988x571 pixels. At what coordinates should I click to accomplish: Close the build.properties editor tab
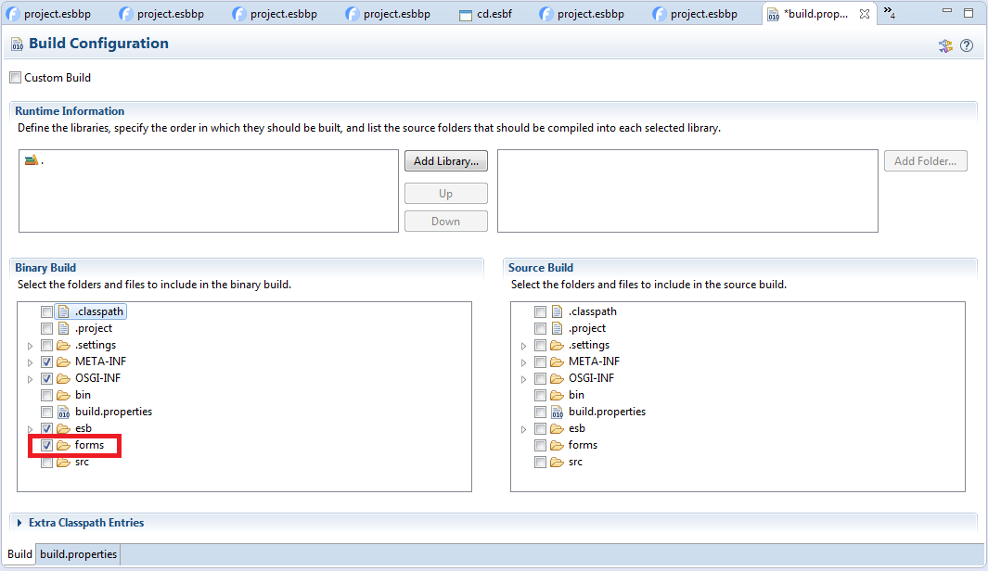[x=864, y=15]
